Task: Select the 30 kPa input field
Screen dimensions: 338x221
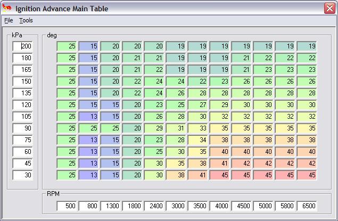Action: [22, 175]
